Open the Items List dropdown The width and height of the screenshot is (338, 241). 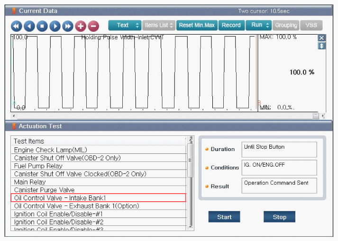pyautogui.click(x=158, y=25)
